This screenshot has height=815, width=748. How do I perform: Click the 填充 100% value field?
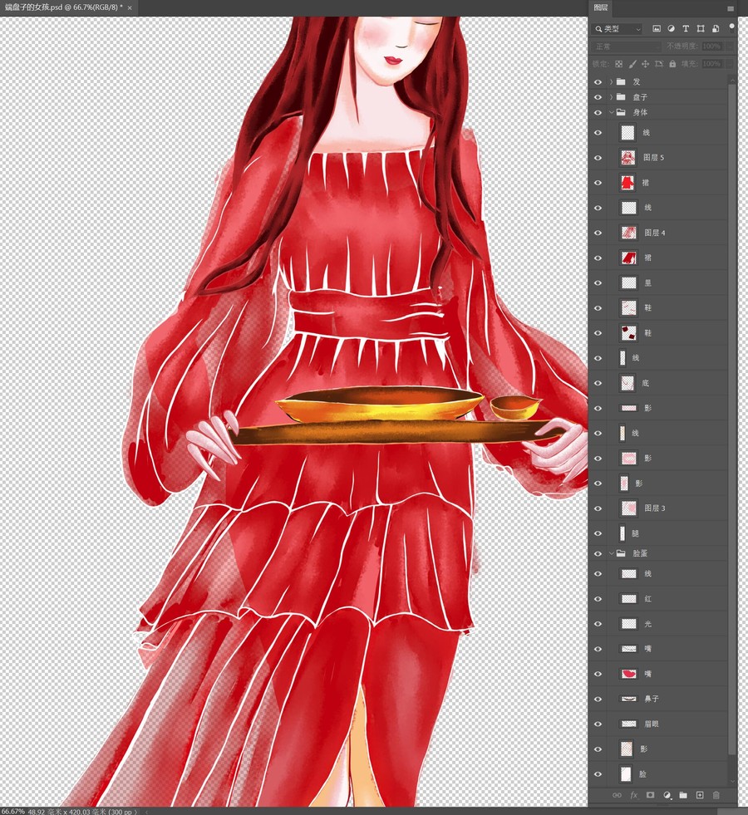(712, 64)
